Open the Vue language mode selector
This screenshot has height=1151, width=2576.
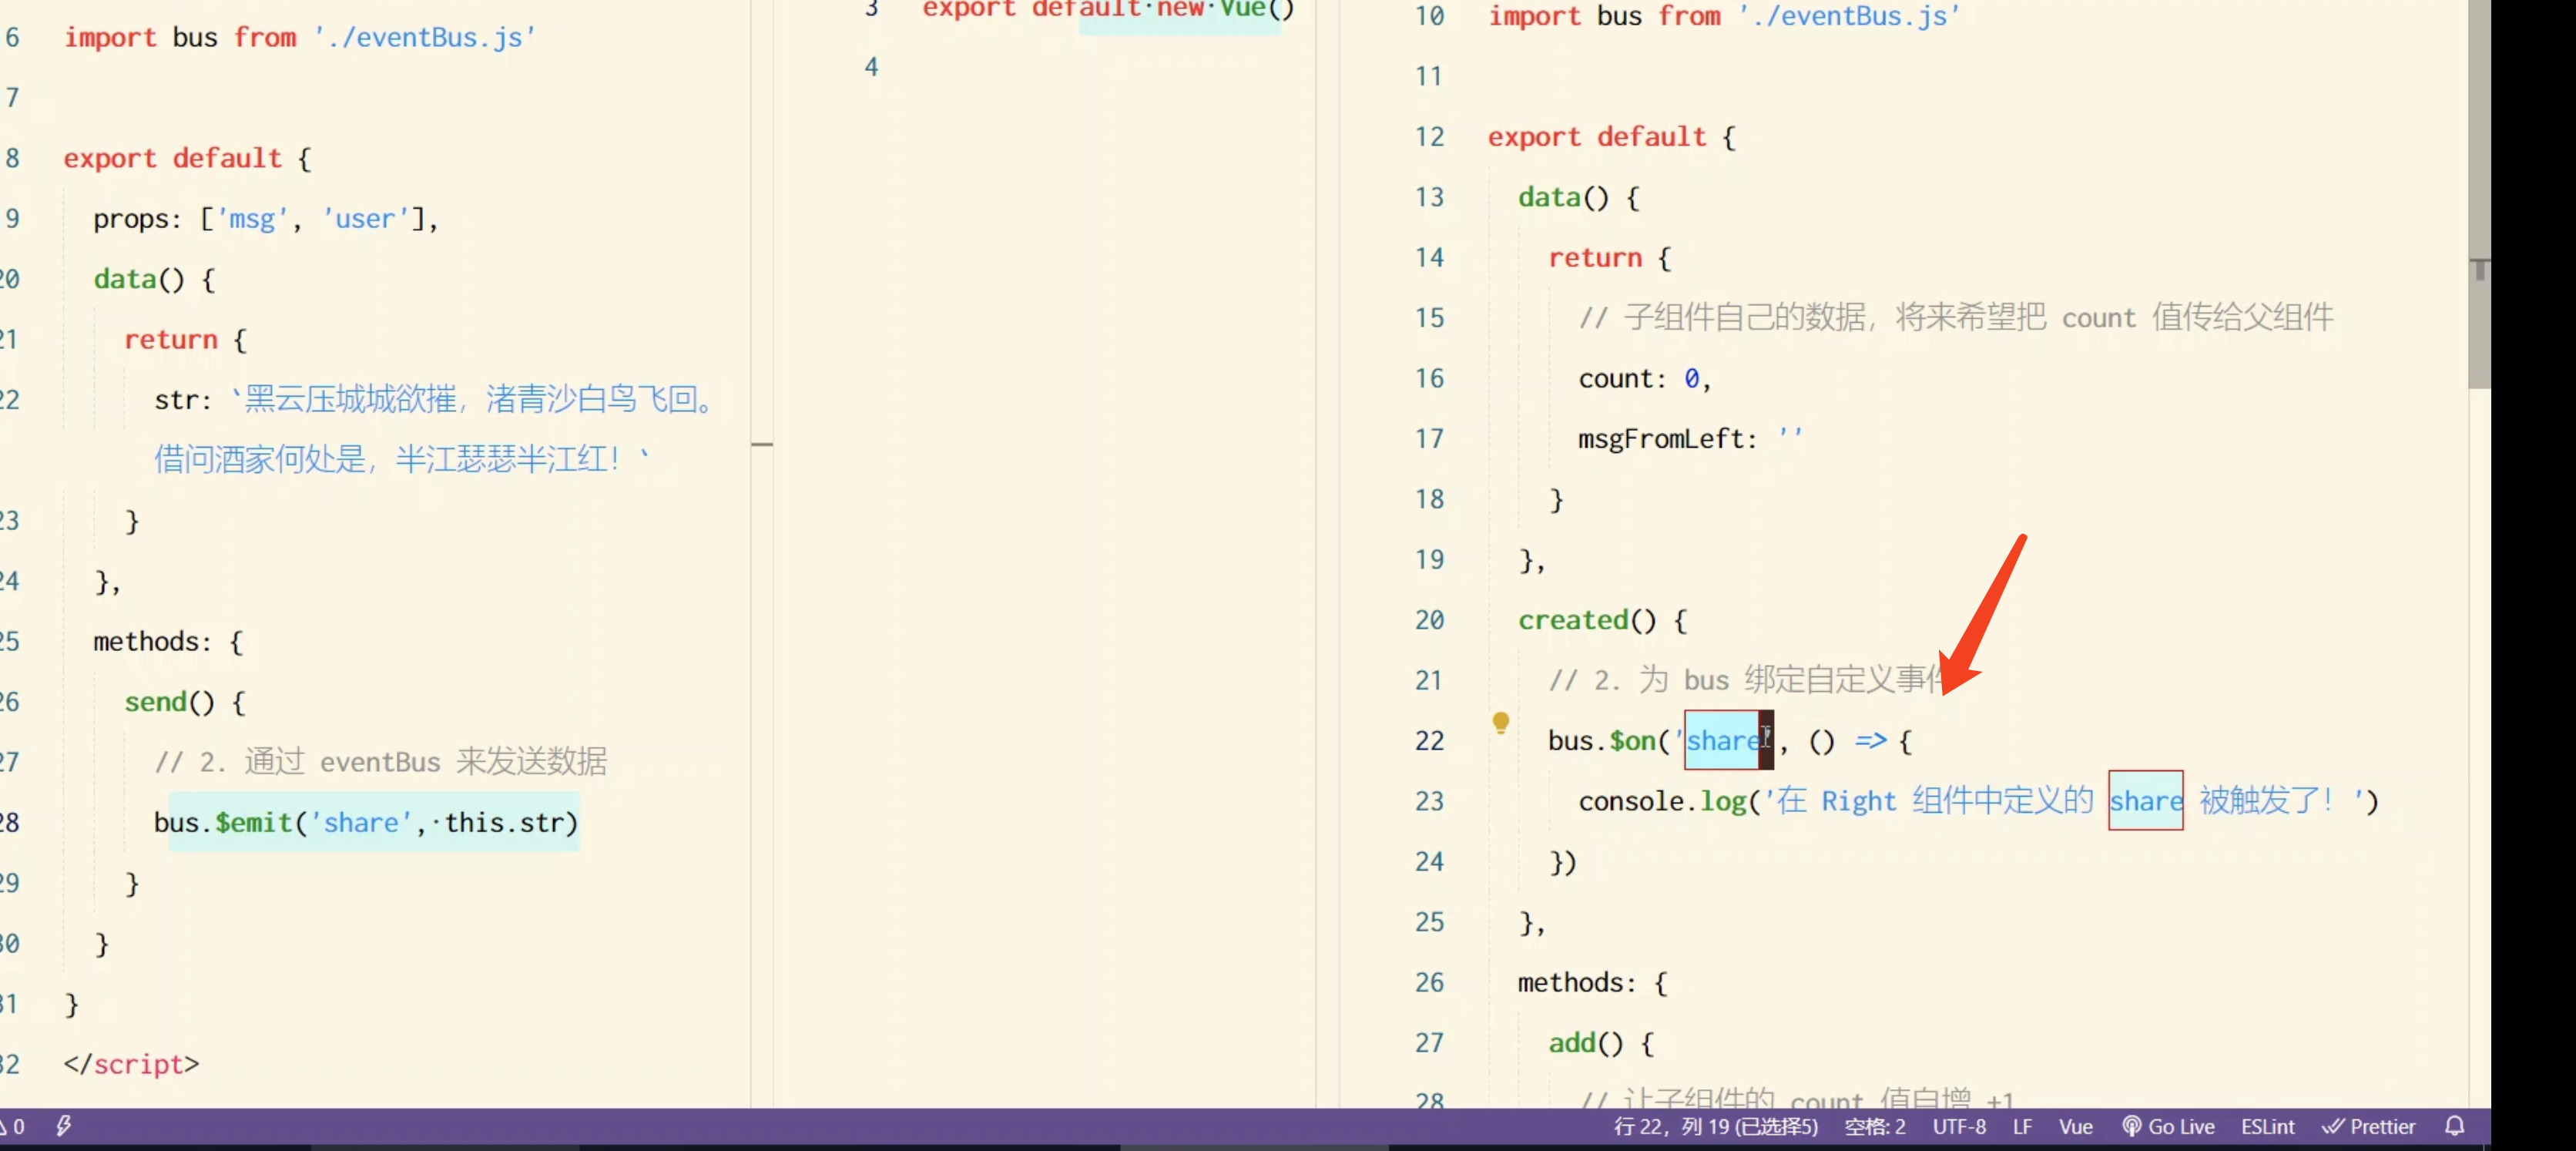click(2075, 1126)
